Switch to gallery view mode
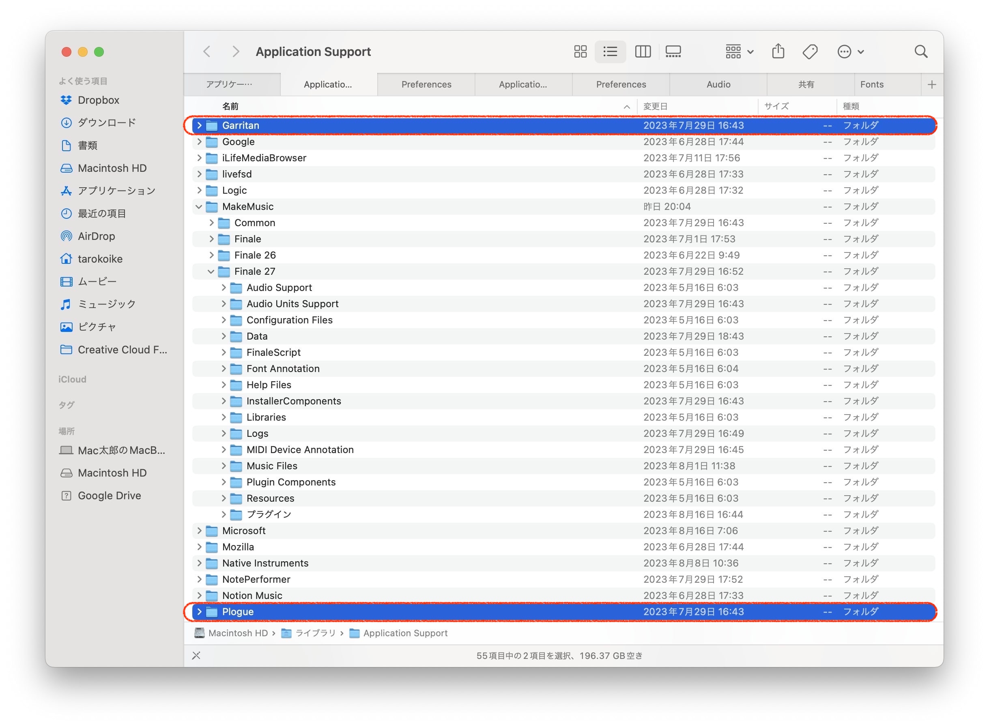This screenshot has height=727, width=989. [x=673, y=51]
